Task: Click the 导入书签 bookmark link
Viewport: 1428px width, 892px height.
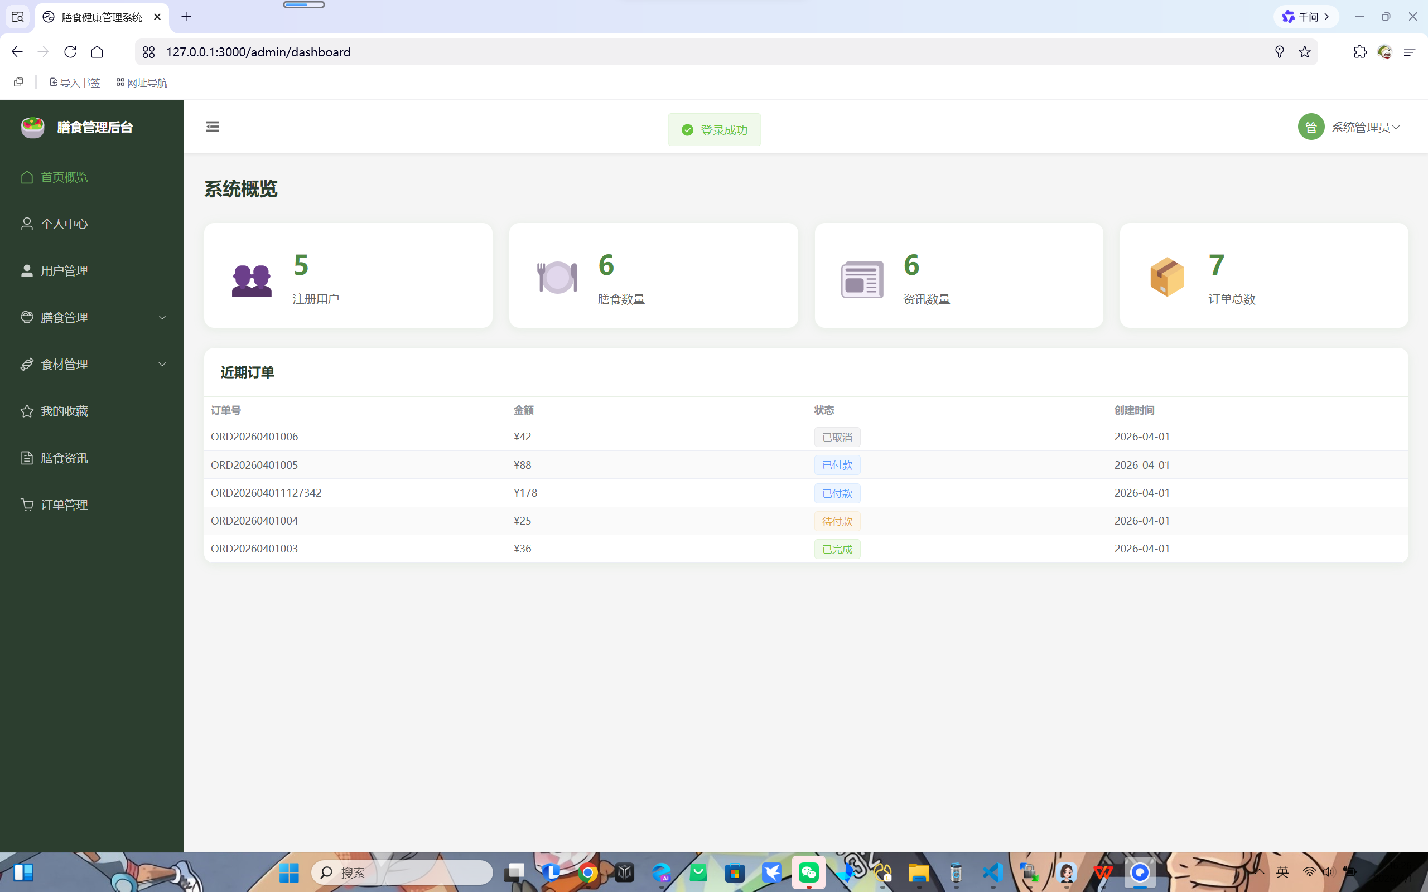Action: pos(75,83)
